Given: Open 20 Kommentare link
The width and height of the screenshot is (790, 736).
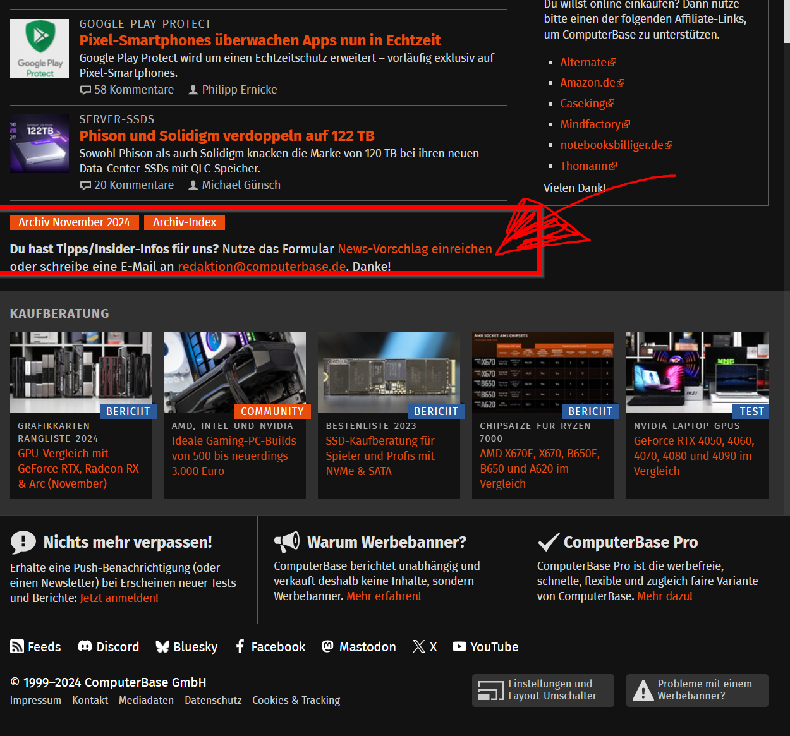Looking at the screenshot, I should pos(134,185).
